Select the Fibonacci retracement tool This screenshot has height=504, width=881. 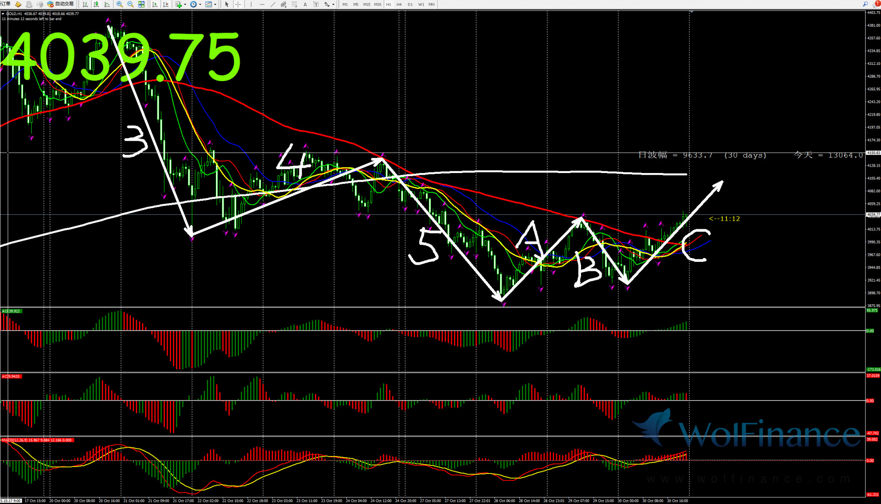coord(294,4)
